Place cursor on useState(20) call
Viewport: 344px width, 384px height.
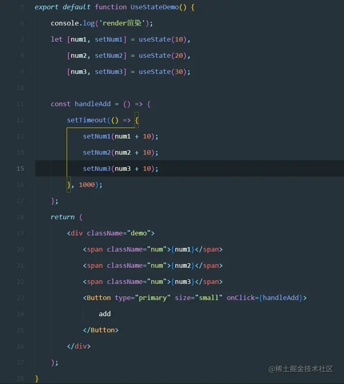click(x=163, y=56)
